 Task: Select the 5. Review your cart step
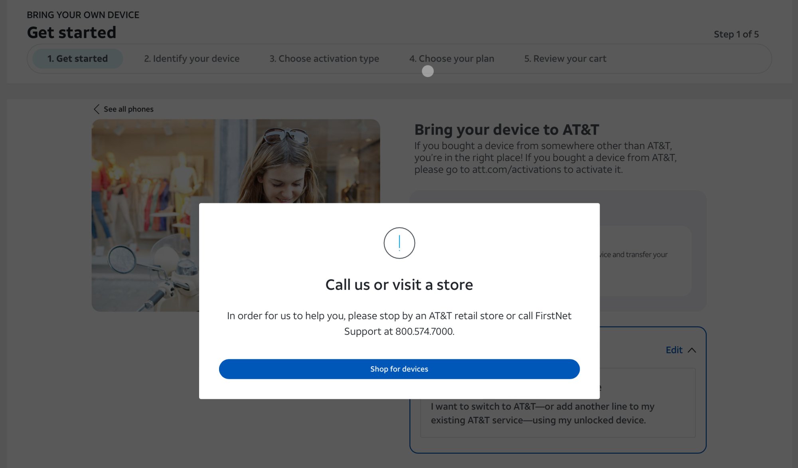coord(565,59)
